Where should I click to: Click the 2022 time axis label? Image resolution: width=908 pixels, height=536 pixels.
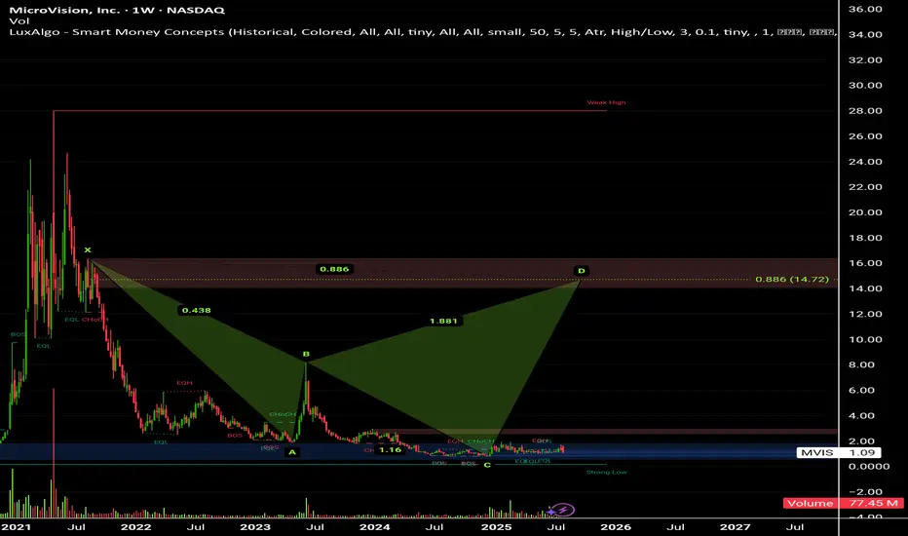tap(135, 527)
